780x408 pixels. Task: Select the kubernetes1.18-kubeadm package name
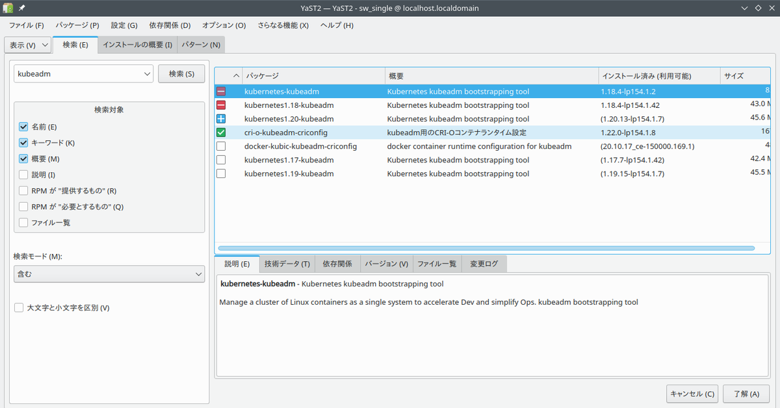pyautogui.click(x=289, y=105)
